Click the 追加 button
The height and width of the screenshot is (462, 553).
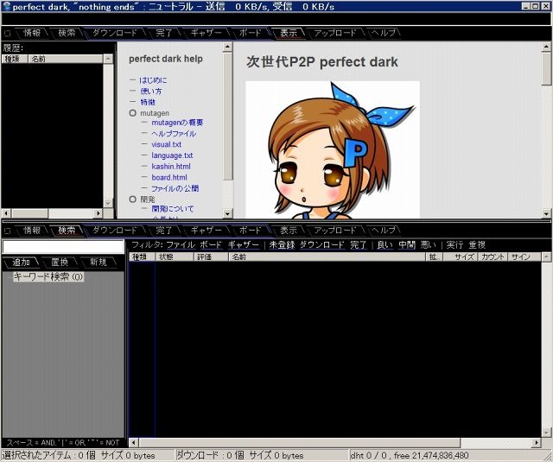21,263
